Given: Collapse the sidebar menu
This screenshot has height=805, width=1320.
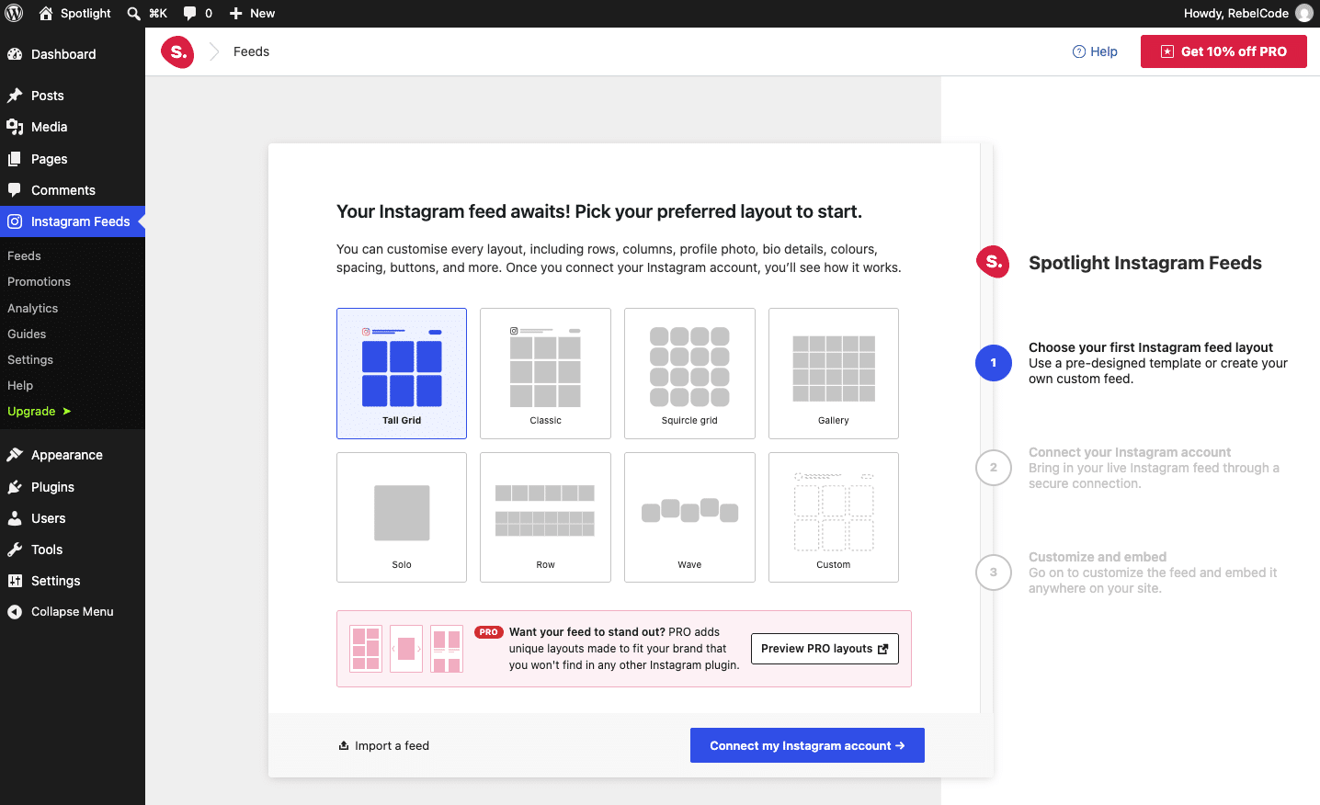Looking at the screenshot, I should (x=73, y=611).
